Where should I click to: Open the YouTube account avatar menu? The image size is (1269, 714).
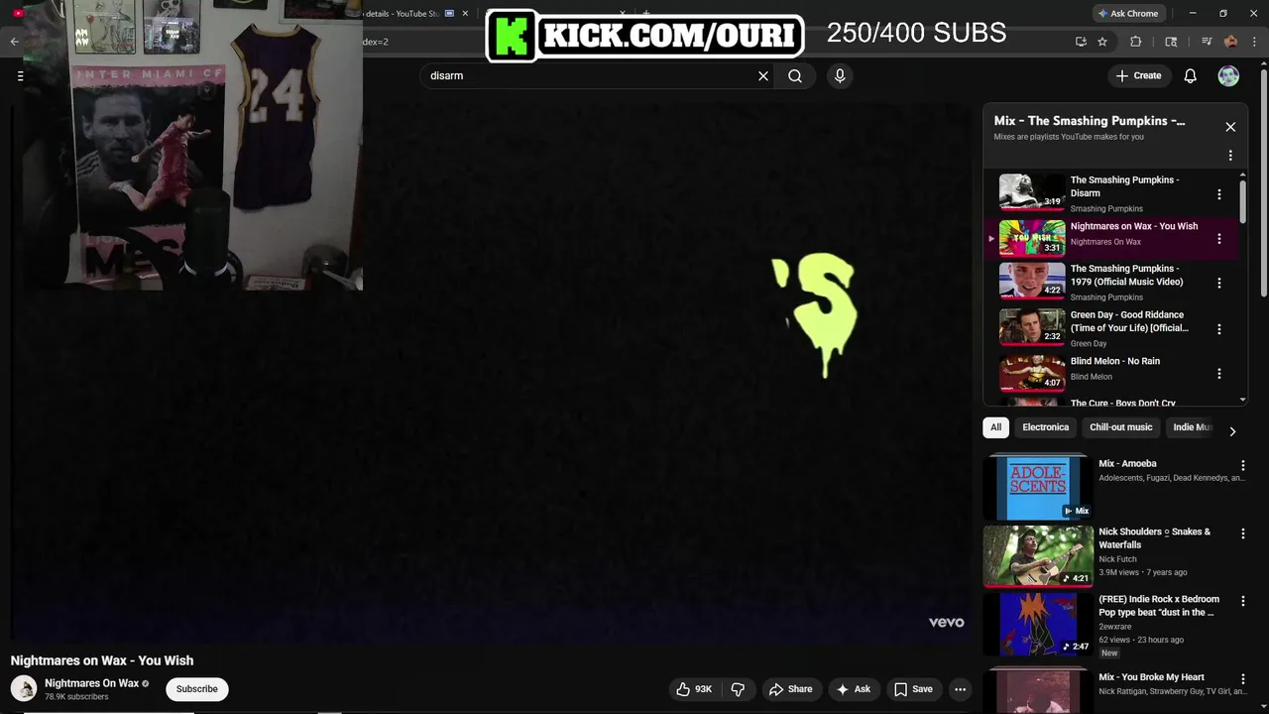click(x=1228, y=75)
